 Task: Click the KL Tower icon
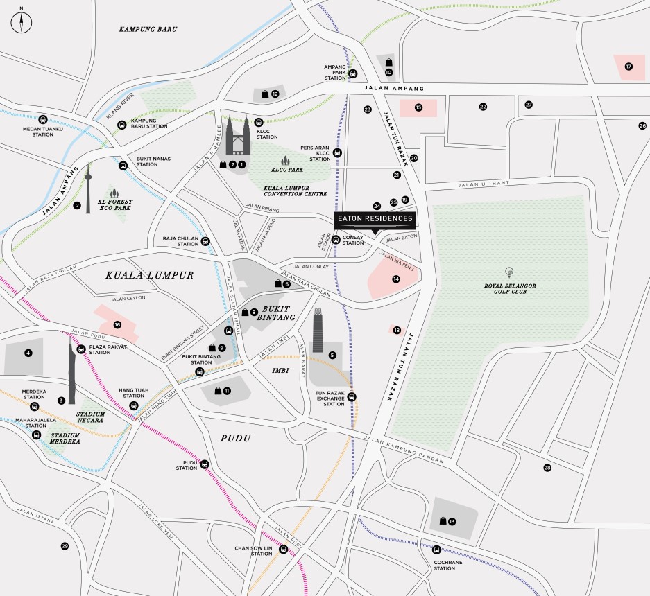pyautogui.click(x=88, y=189)
